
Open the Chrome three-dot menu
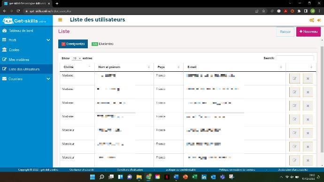319,11
